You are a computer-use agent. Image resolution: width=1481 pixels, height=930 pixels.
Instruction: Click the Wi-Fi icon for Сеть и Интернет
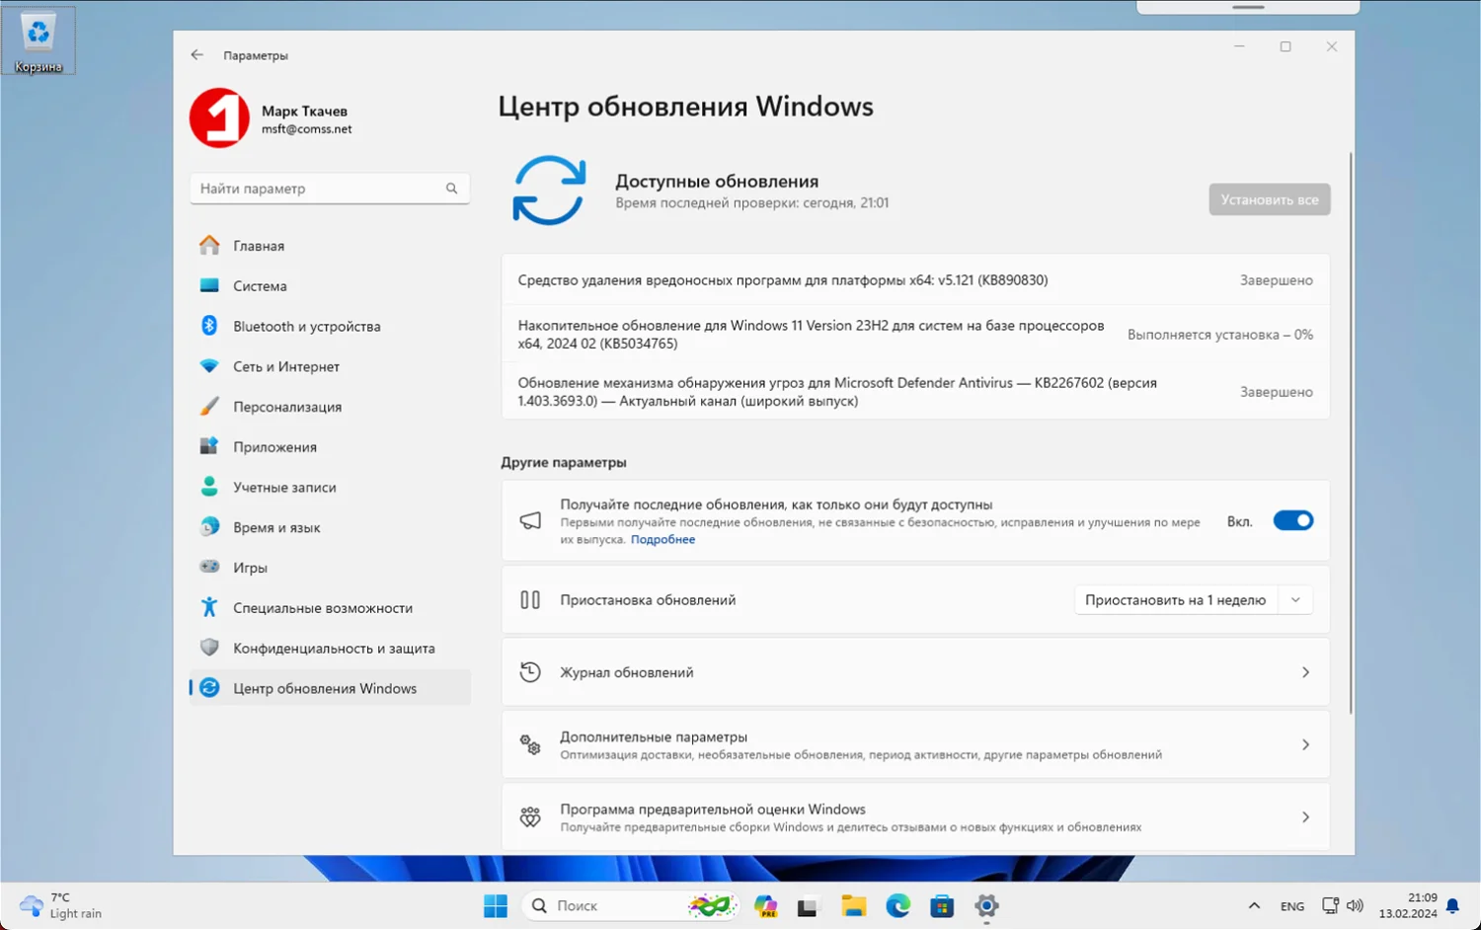point(209,366)
